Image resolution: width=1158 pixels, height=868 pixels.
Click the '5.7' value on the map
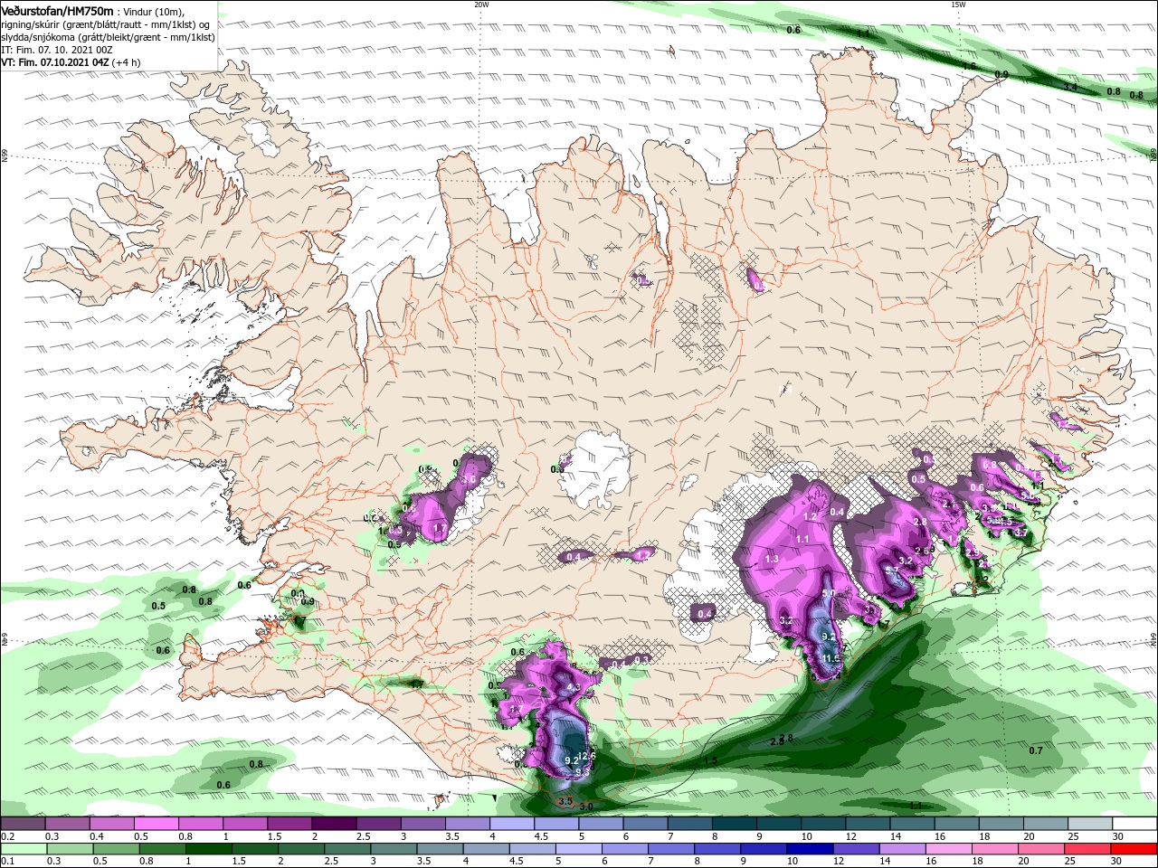(x=890, y=571)
